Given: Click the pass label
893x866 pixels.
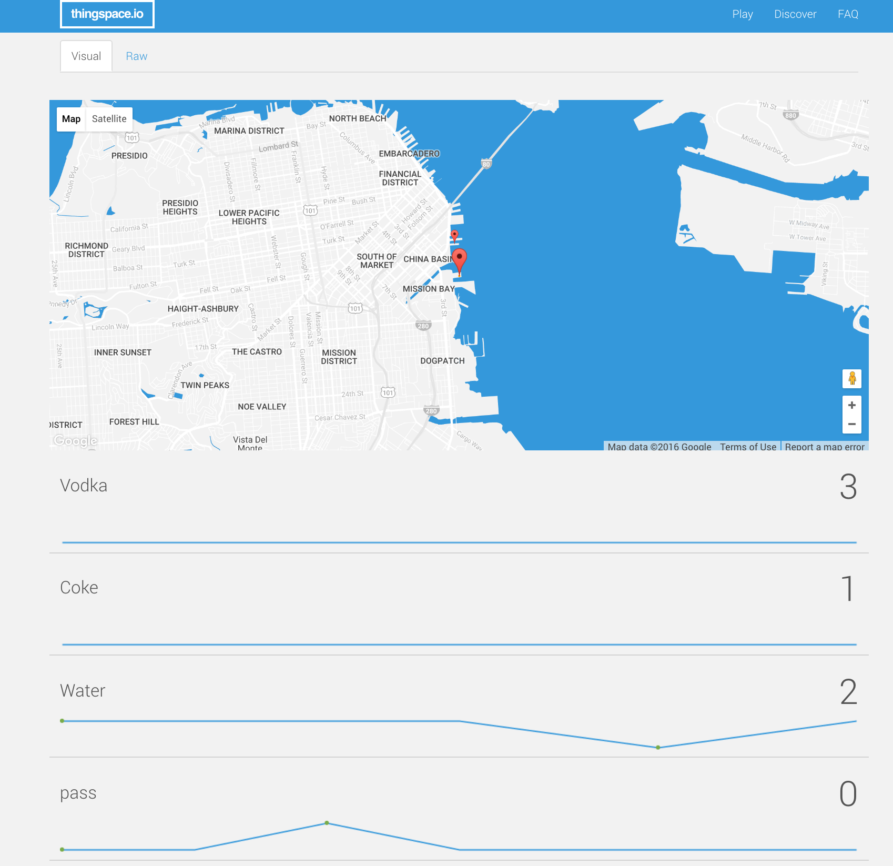Looking at the screenshot, I should (x=78, y=793).
